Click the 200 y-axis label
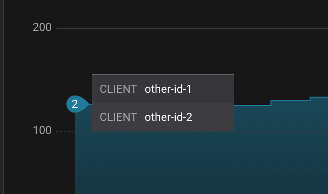Image resolution: width=328 pixels, height=194 pixels. 42,28
